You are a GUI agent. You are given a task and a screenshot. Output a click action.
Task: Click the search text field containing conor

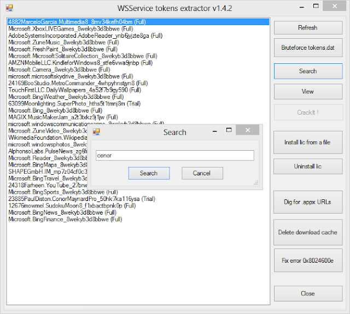point(175,155)
